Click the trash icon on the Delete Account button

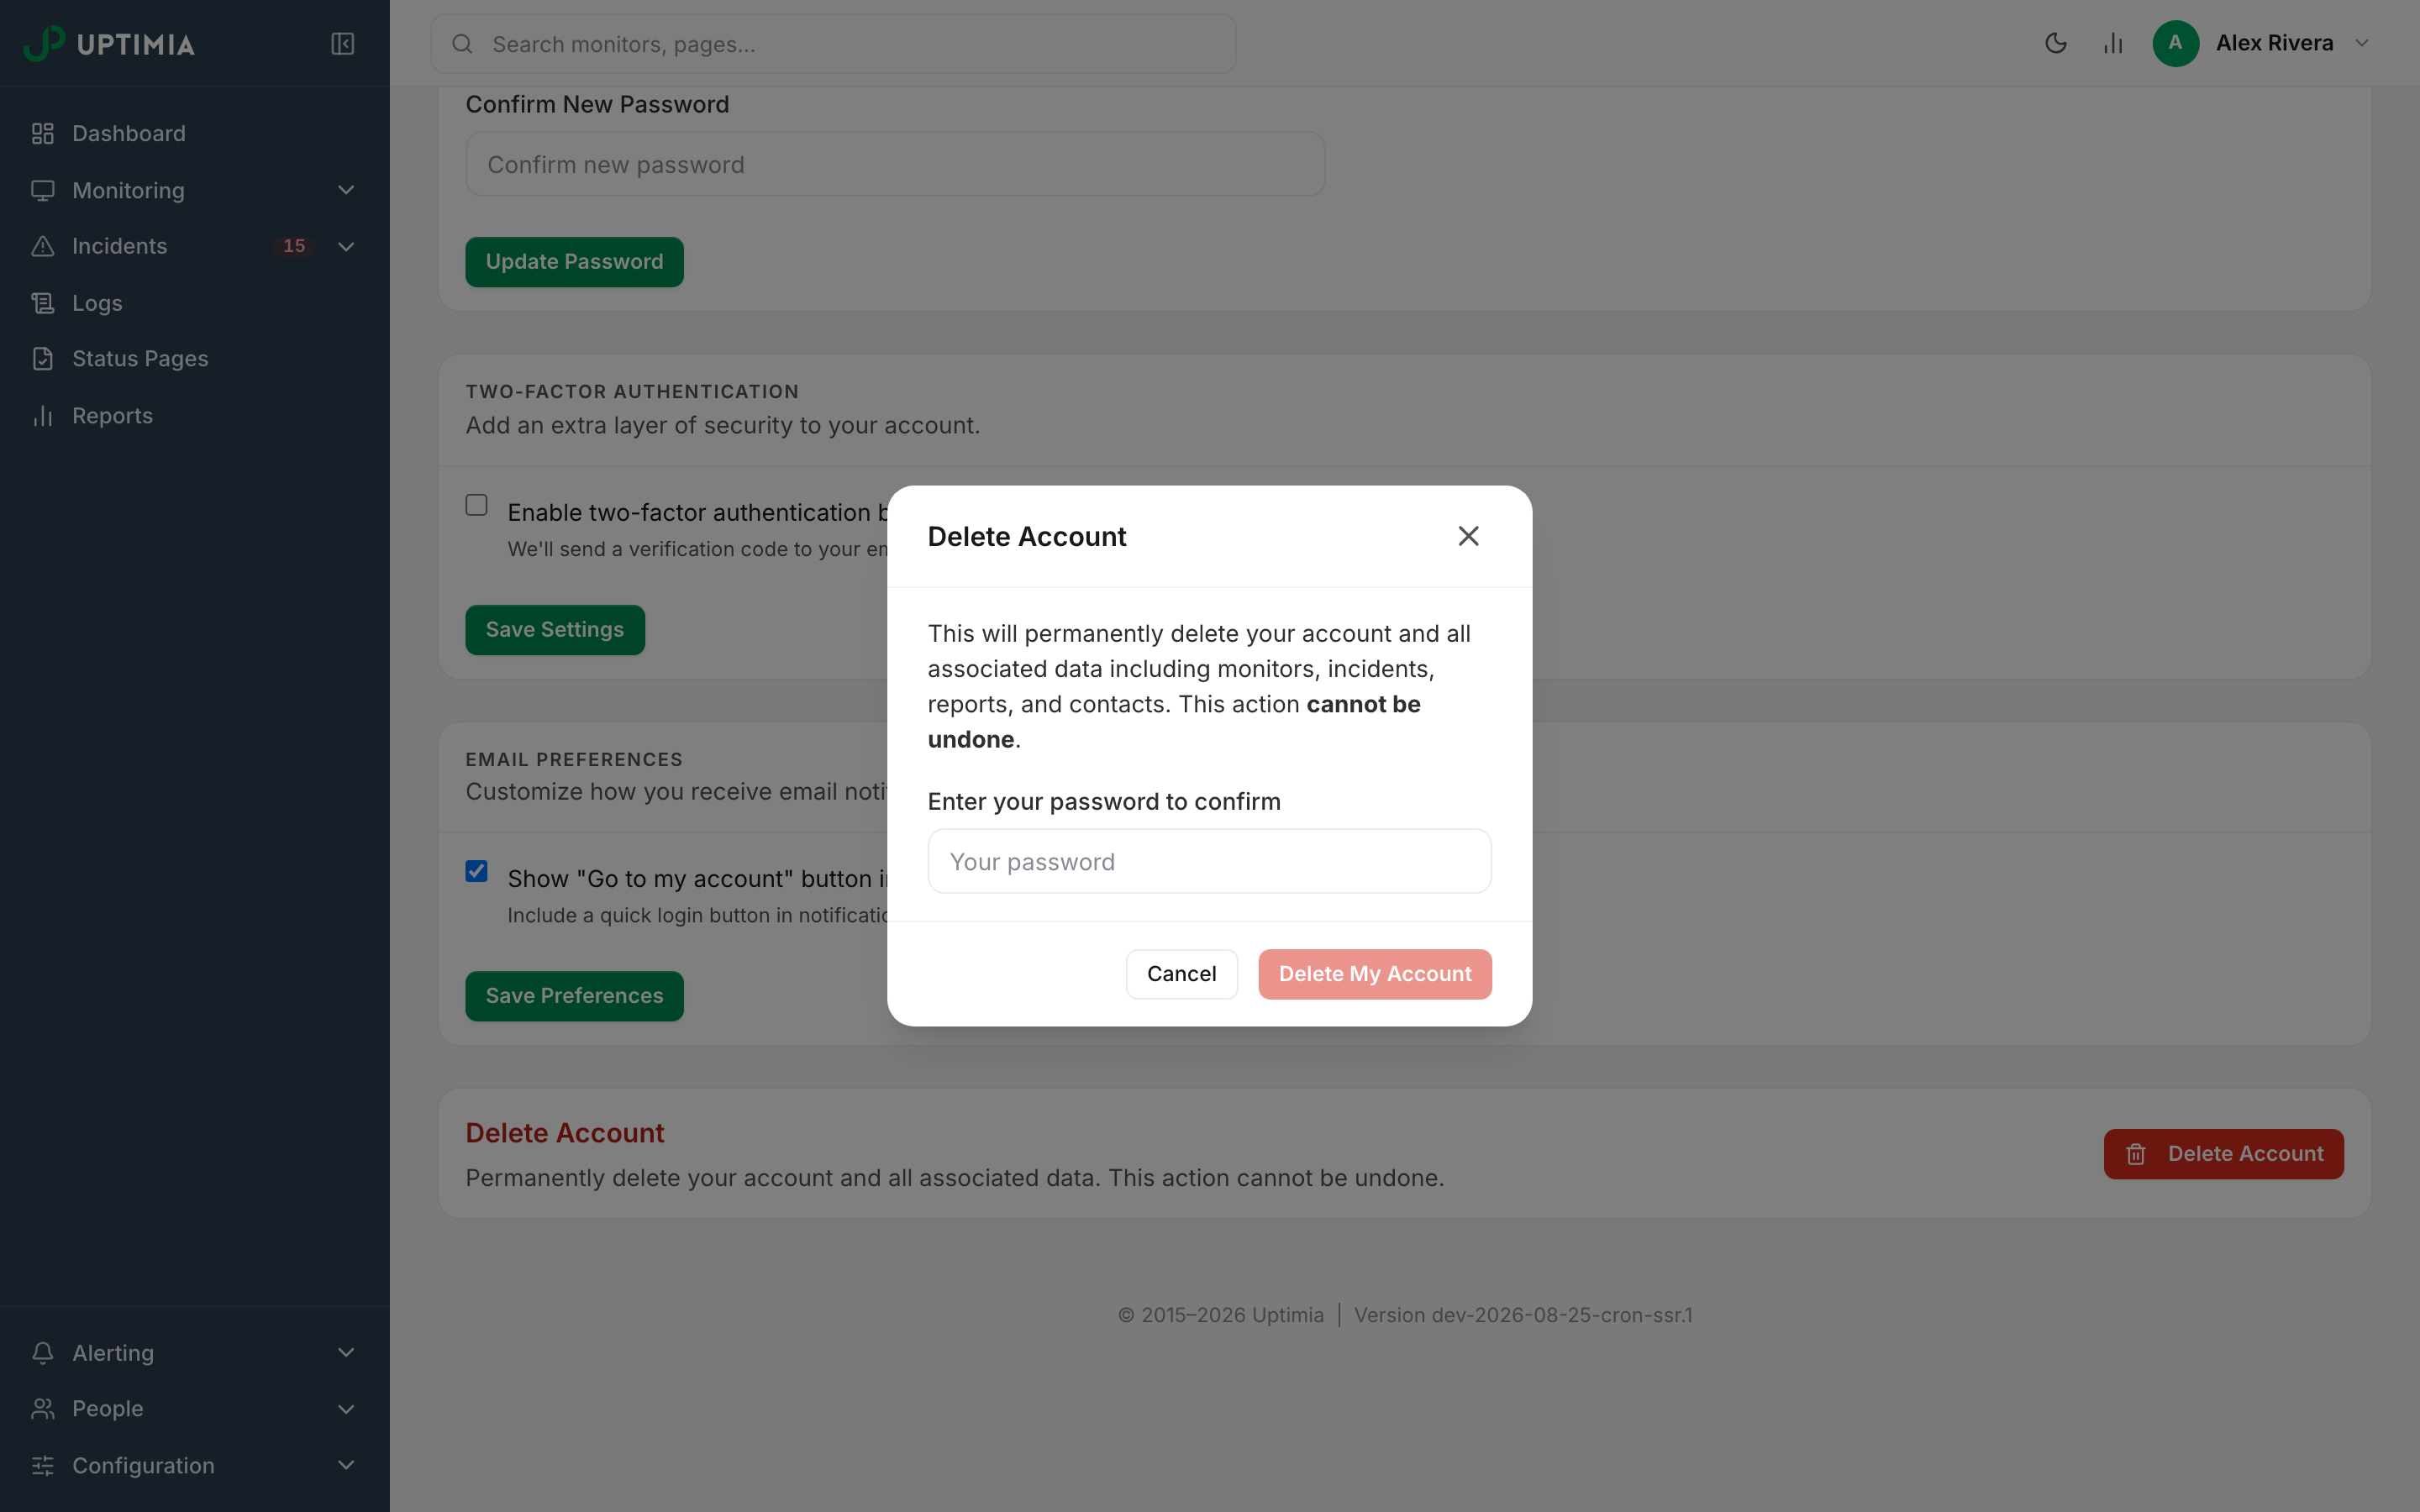(2136, 1154)
